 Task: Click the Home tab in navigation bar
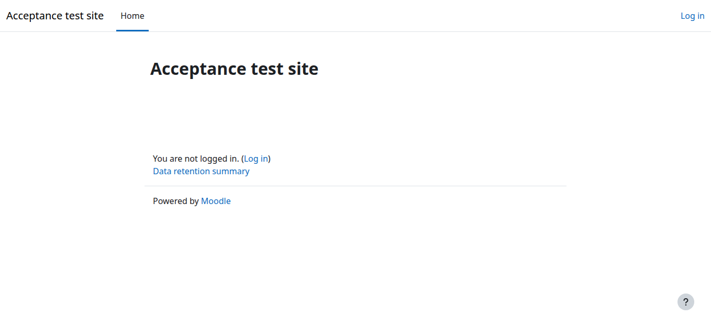point(132,16)
